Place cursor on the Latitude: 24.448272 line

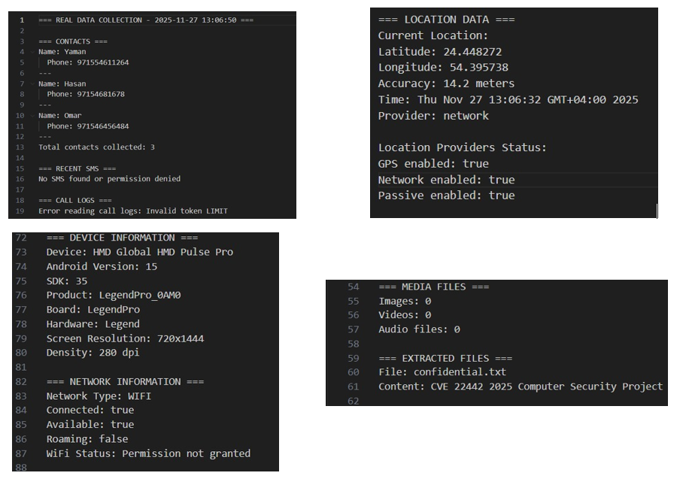[x=440, y=52]
